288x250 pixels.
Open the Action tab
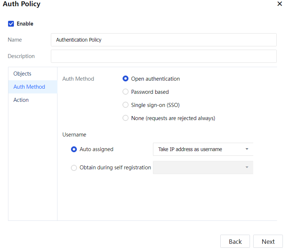pos(21,100)
